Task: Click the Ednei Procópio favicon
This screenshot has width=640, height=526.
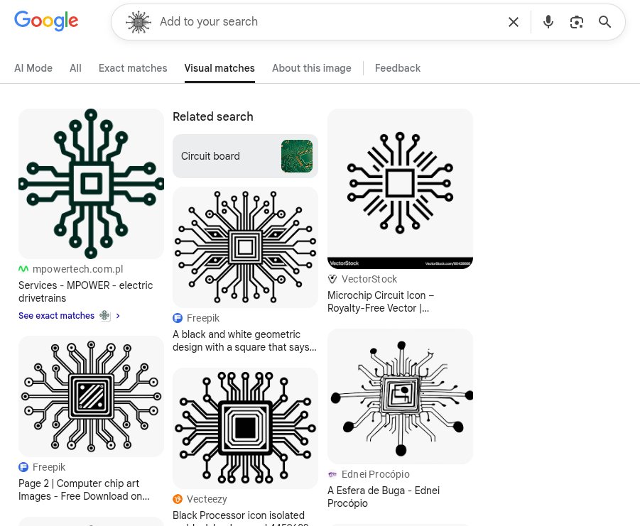Action: (x=332, y=474)
